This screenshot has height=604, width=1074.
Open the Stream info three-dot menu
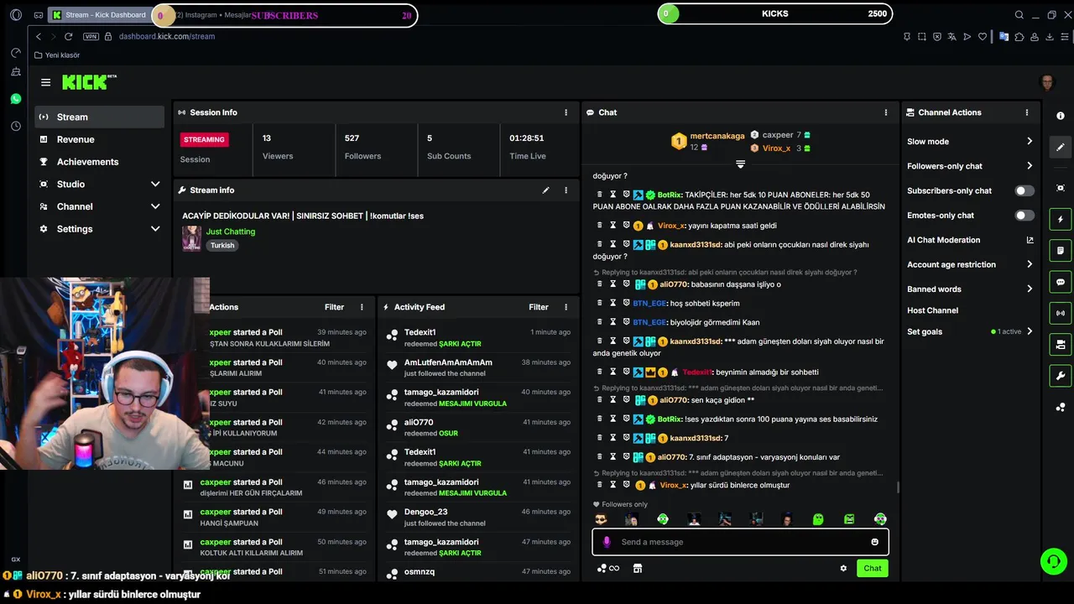(566, 190)
